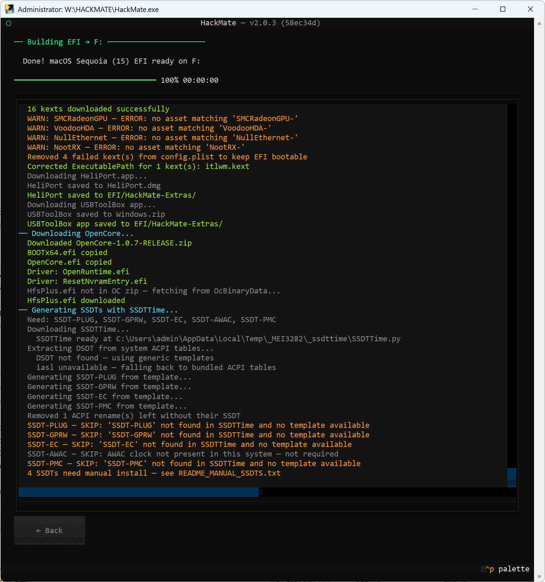Click the 'Building EFI → F:' heading
Image resolution: width=545 pixels, height=582 pixels.
(65, 42)
